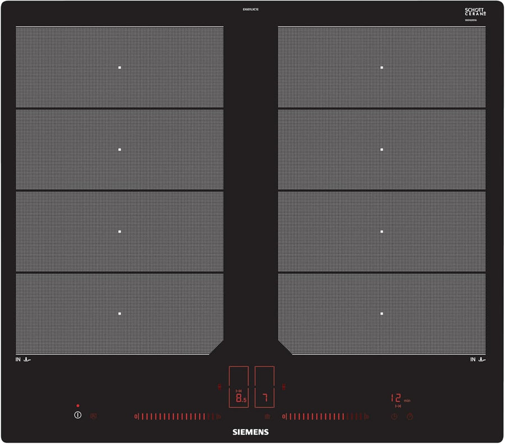
Task: Touch the bottom-right cooking zone center marker
Action: pos(382,313)
